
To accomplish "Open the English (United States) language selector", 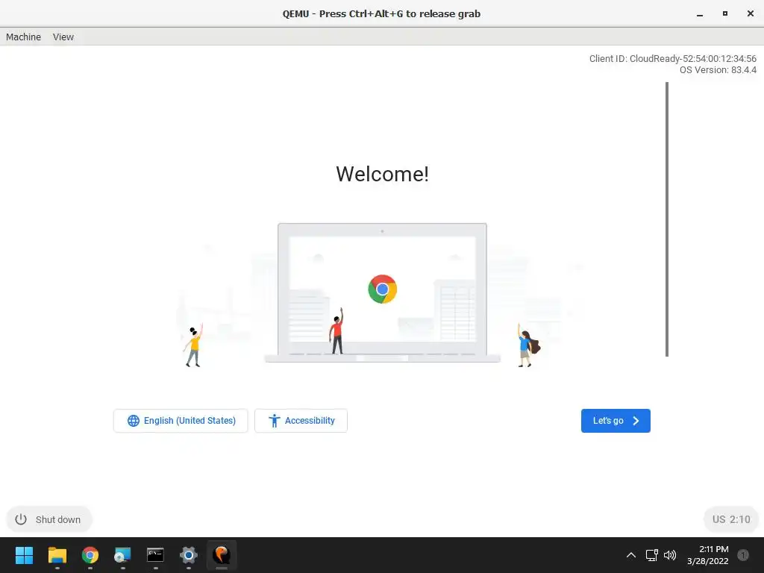I will pos(181,421).
